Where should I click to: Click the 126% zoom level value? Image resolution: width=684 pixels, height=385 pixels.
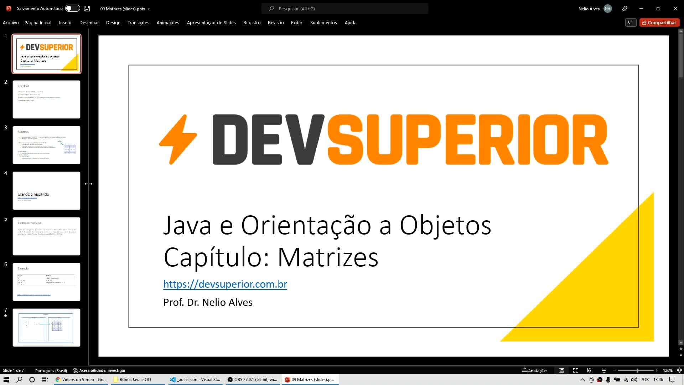(x=668, y=370)
